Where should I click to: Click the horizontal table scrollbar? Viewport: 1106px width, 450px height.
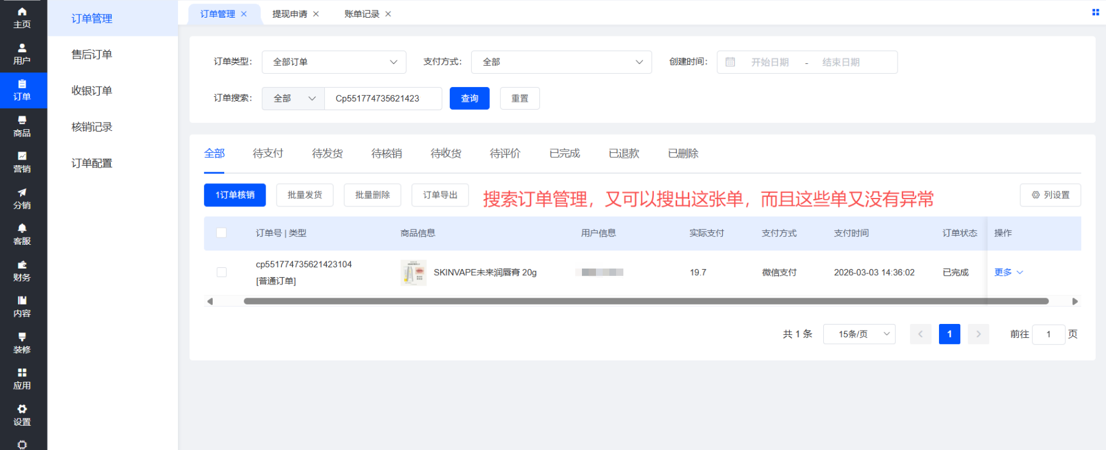[645, 301]
